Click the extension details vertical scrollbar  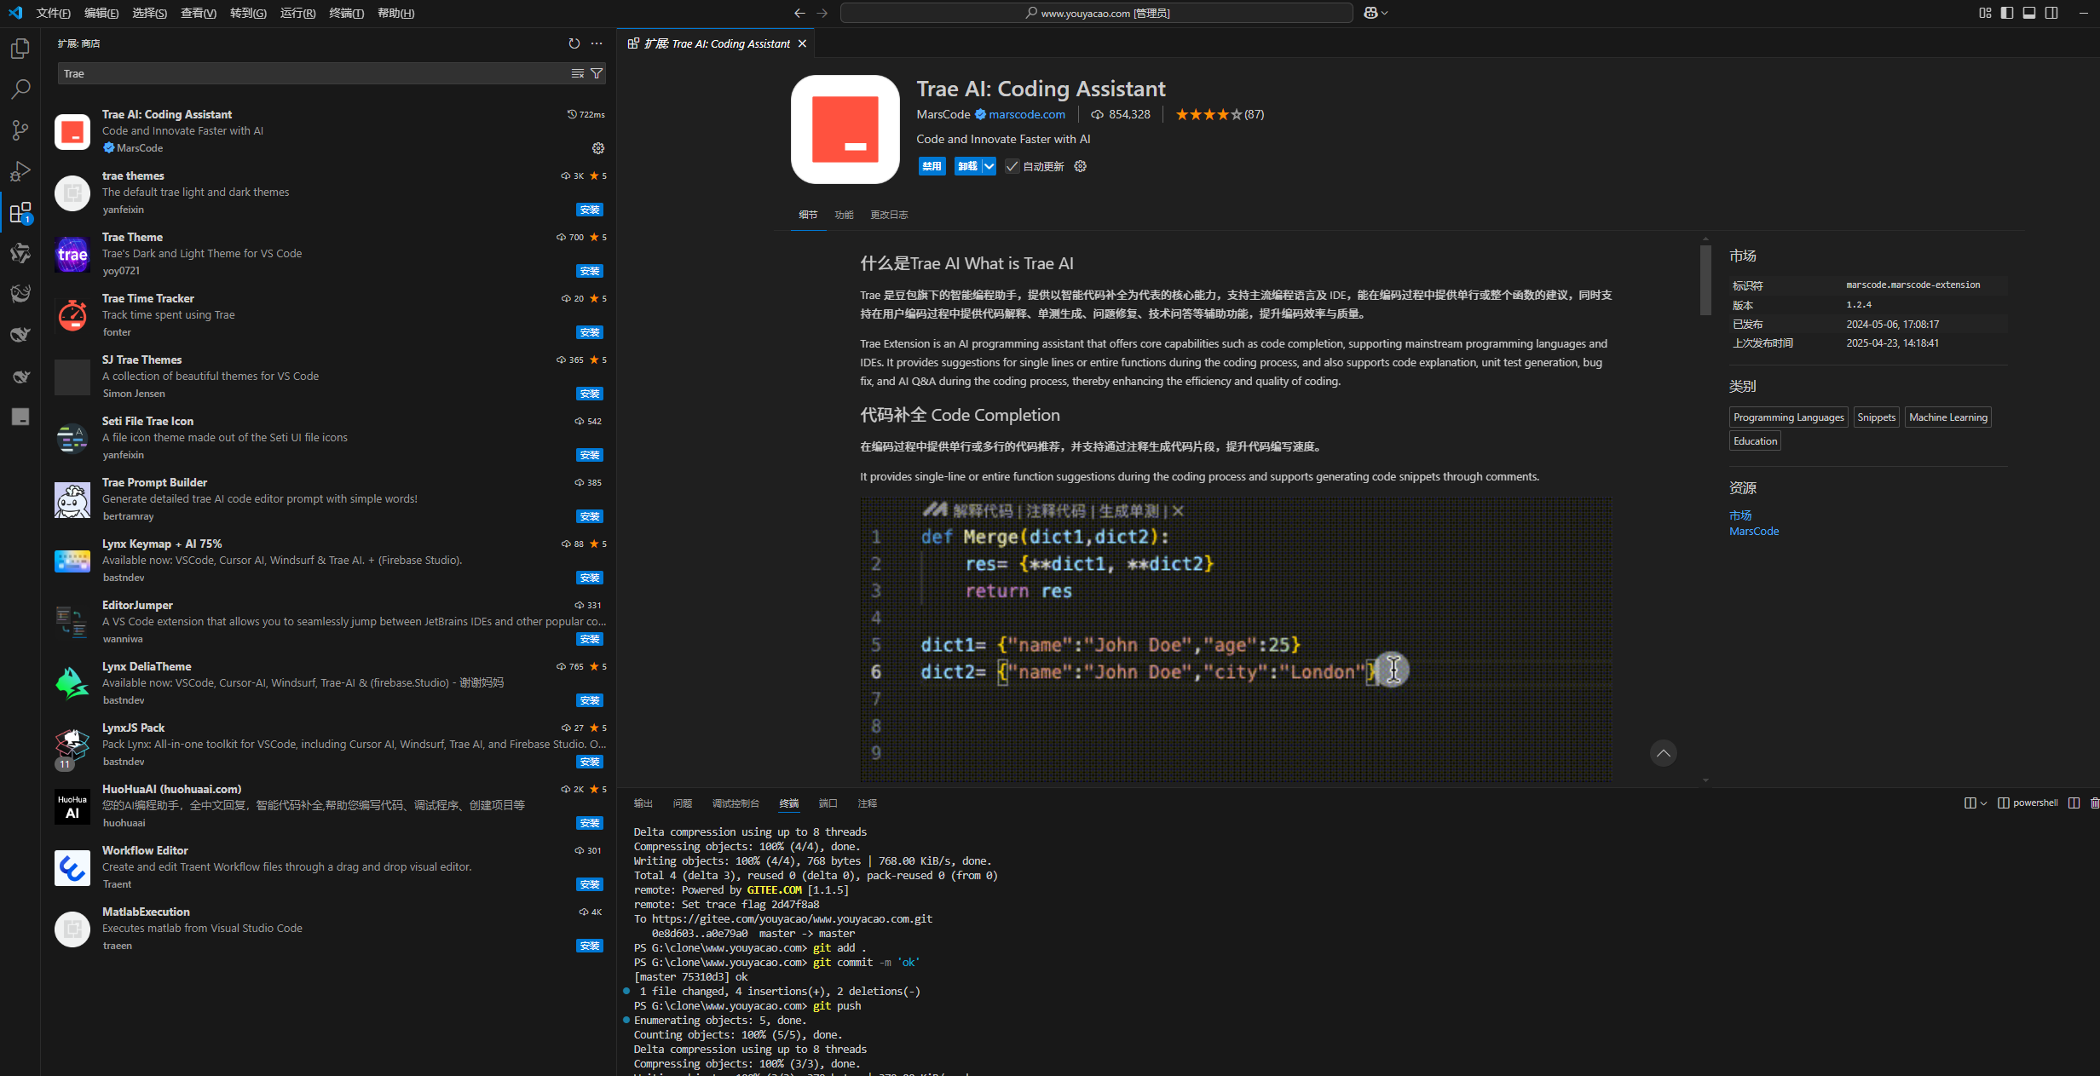click(1705, 281)
